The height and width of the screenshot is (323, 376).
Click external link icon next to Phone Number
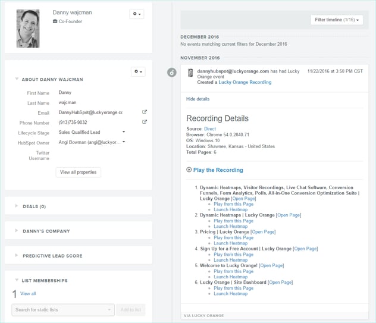[144, 122]
